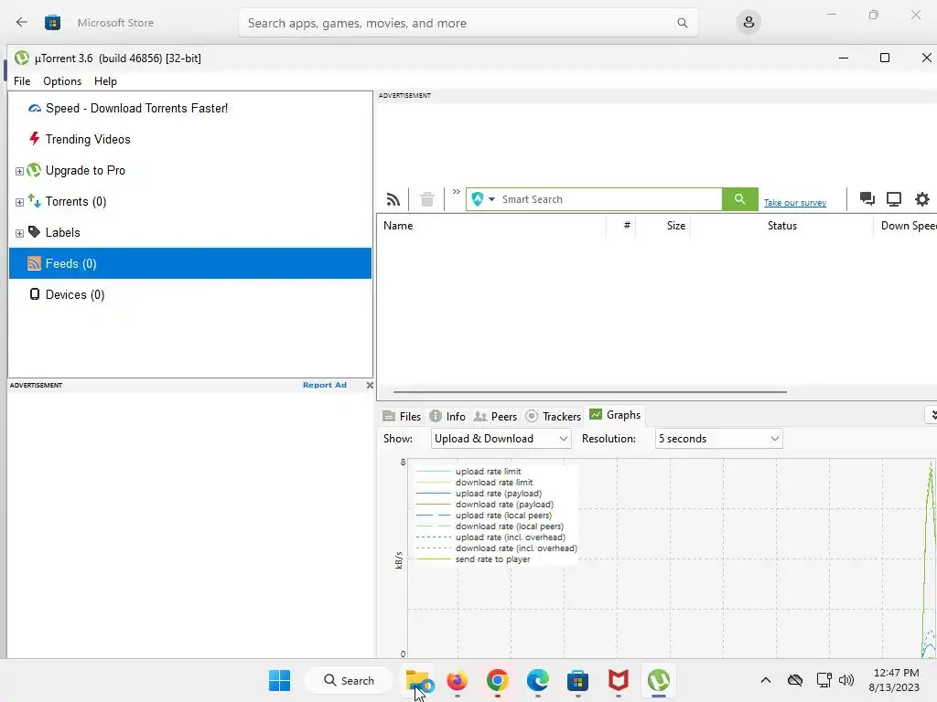Select the Labels sidebar item
937x702 pixels.
(x=63, y=232)
